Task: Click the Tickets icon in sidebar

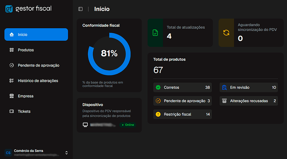Action: 12,111
